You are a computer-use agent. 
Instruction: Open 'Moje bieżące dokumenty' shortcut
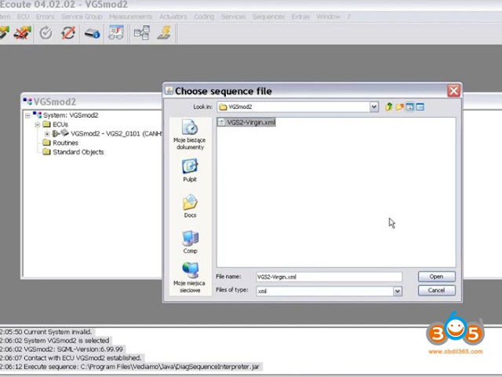click(x=190, y=134)
